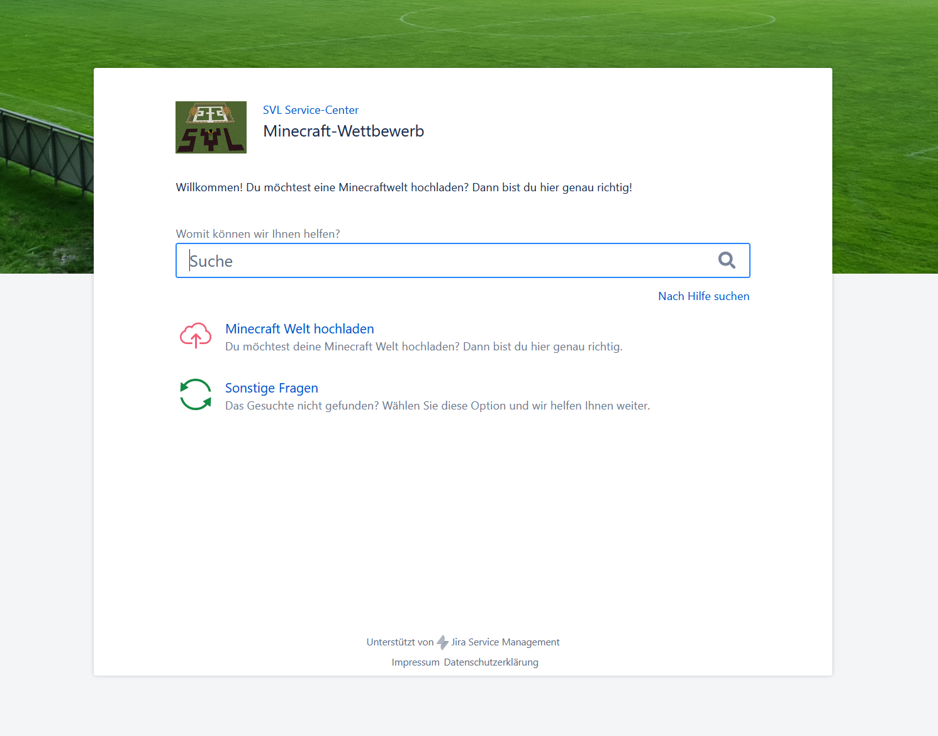The height and width of the screenshot is (736, 938).
Task: Select the Sonstige Fragen request type
Action: 271,388
